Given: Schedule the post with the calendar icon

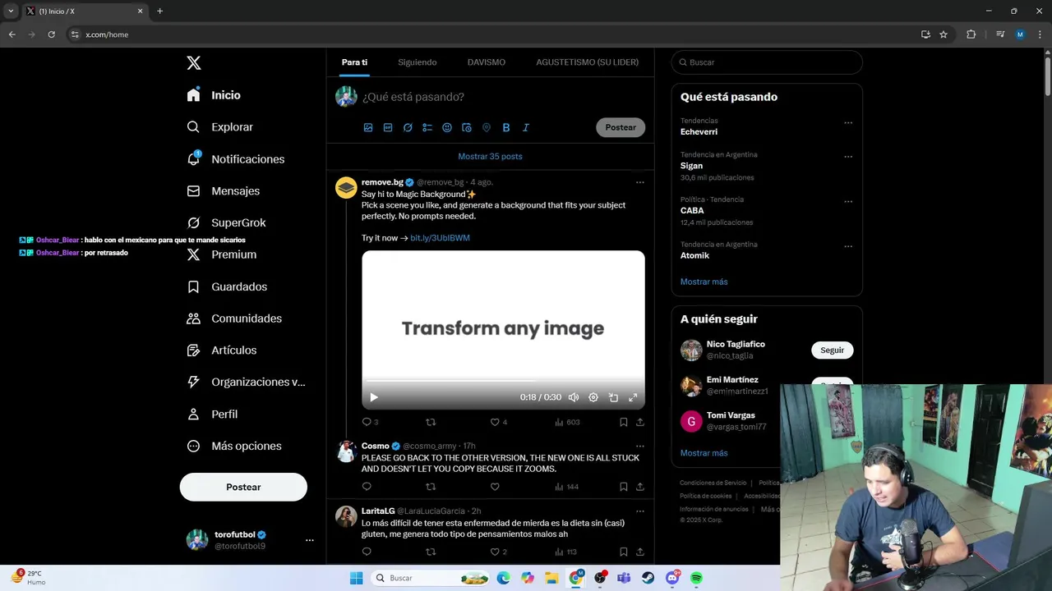Looking at the screenshot, I should [x=467, y=127].
